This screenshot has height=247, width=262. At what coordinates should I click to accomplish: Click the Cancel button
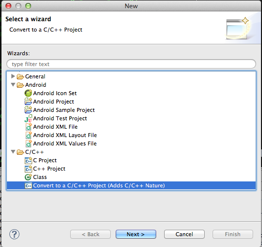(184, 234)
